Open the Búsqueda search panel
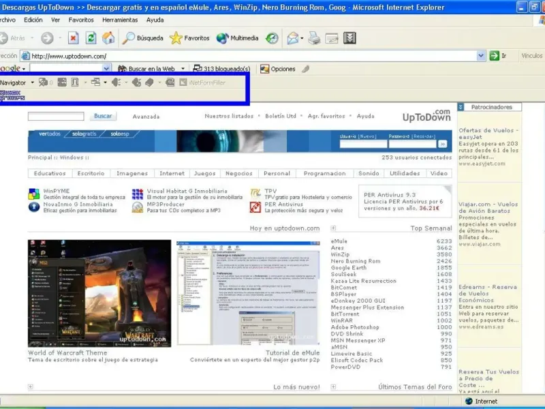The height and width of the screenshot is (409, 545). (x=143, y=38)
